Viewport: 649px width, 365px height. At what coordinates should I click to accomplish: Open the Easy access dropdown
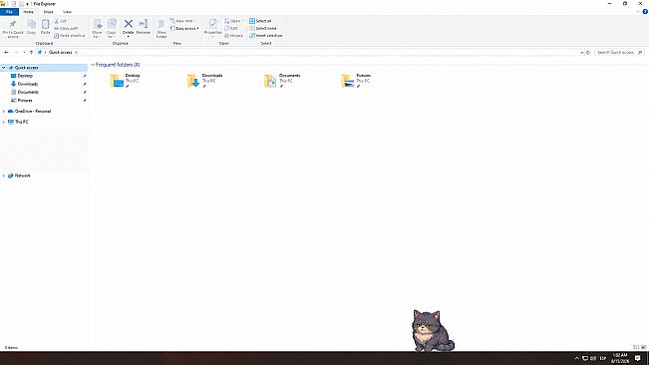click(184, 28)
